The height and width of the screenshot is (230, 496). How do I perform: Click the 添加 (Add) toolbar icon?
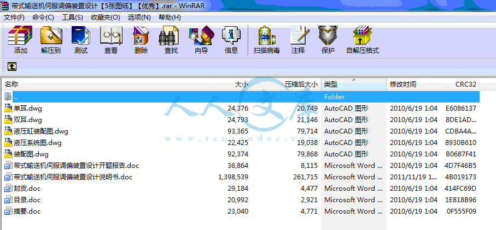click(x=20, y=35)
